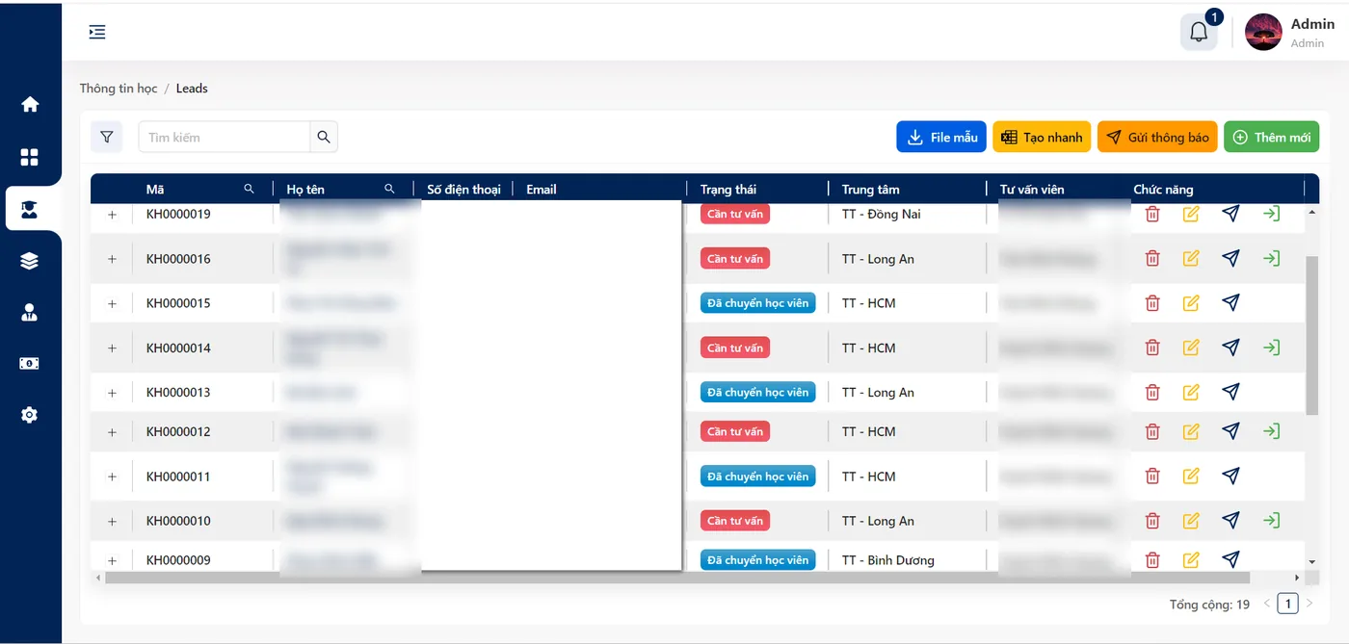Viewport: 1349px width, 644px height.
Task: Collapse the sidebar with menu toggle icon
Action: (97, 32)
